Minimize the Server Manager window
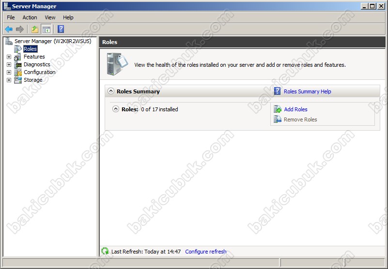 coord(364,6)
